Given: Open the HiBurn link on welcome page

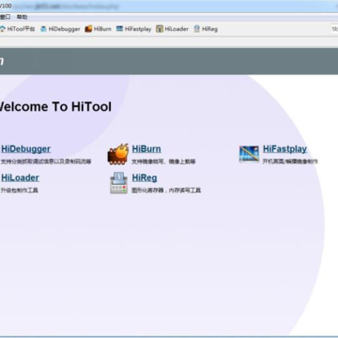Looking at the screenshot, I should click(146, 149).
